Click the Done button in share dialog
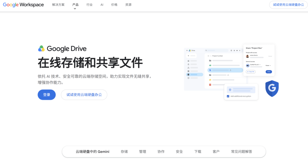308x161 pixels. pyautogui.click(x=269, y=72)
